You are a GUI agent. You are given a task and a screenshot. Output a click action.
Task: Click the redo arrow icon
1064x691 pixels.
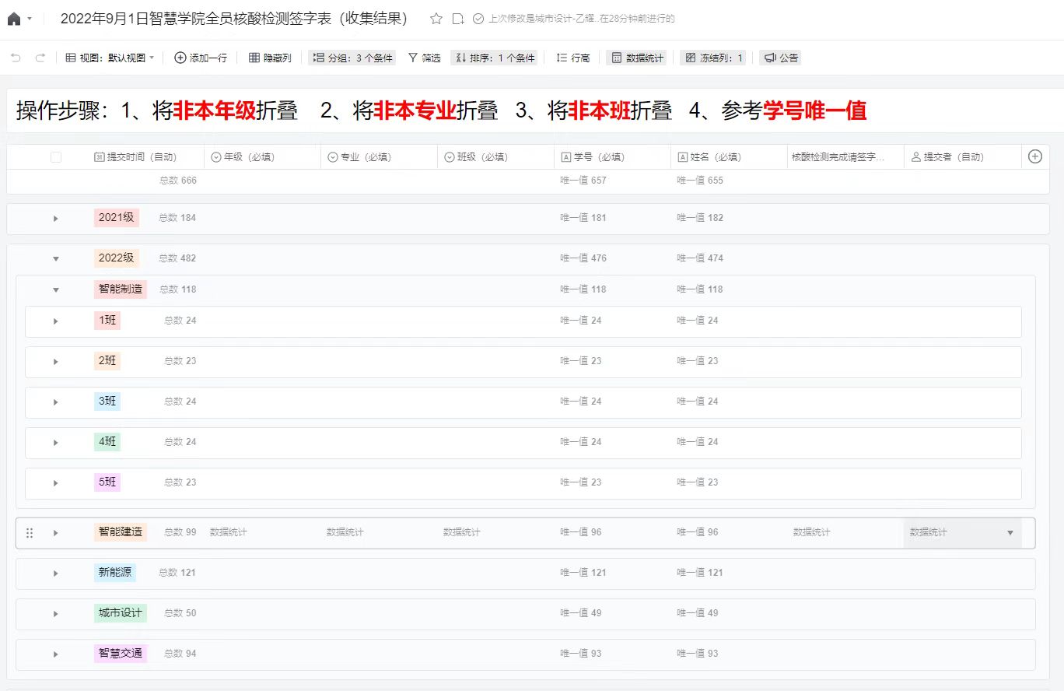[40, 58]
